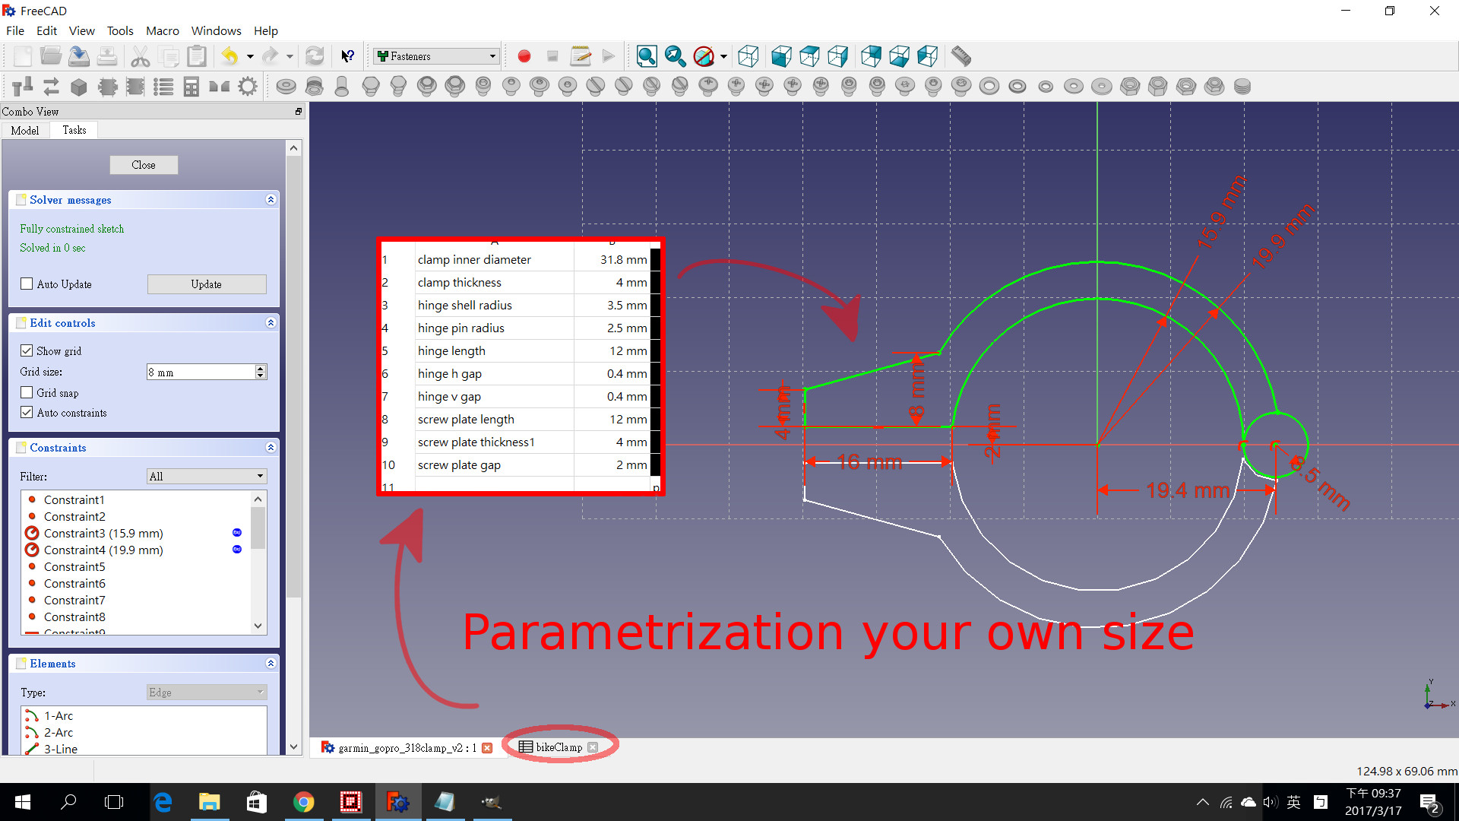Click the Cut scissors icon
Viewport: 1459px width, 821px height.
[x=140, y=56]
